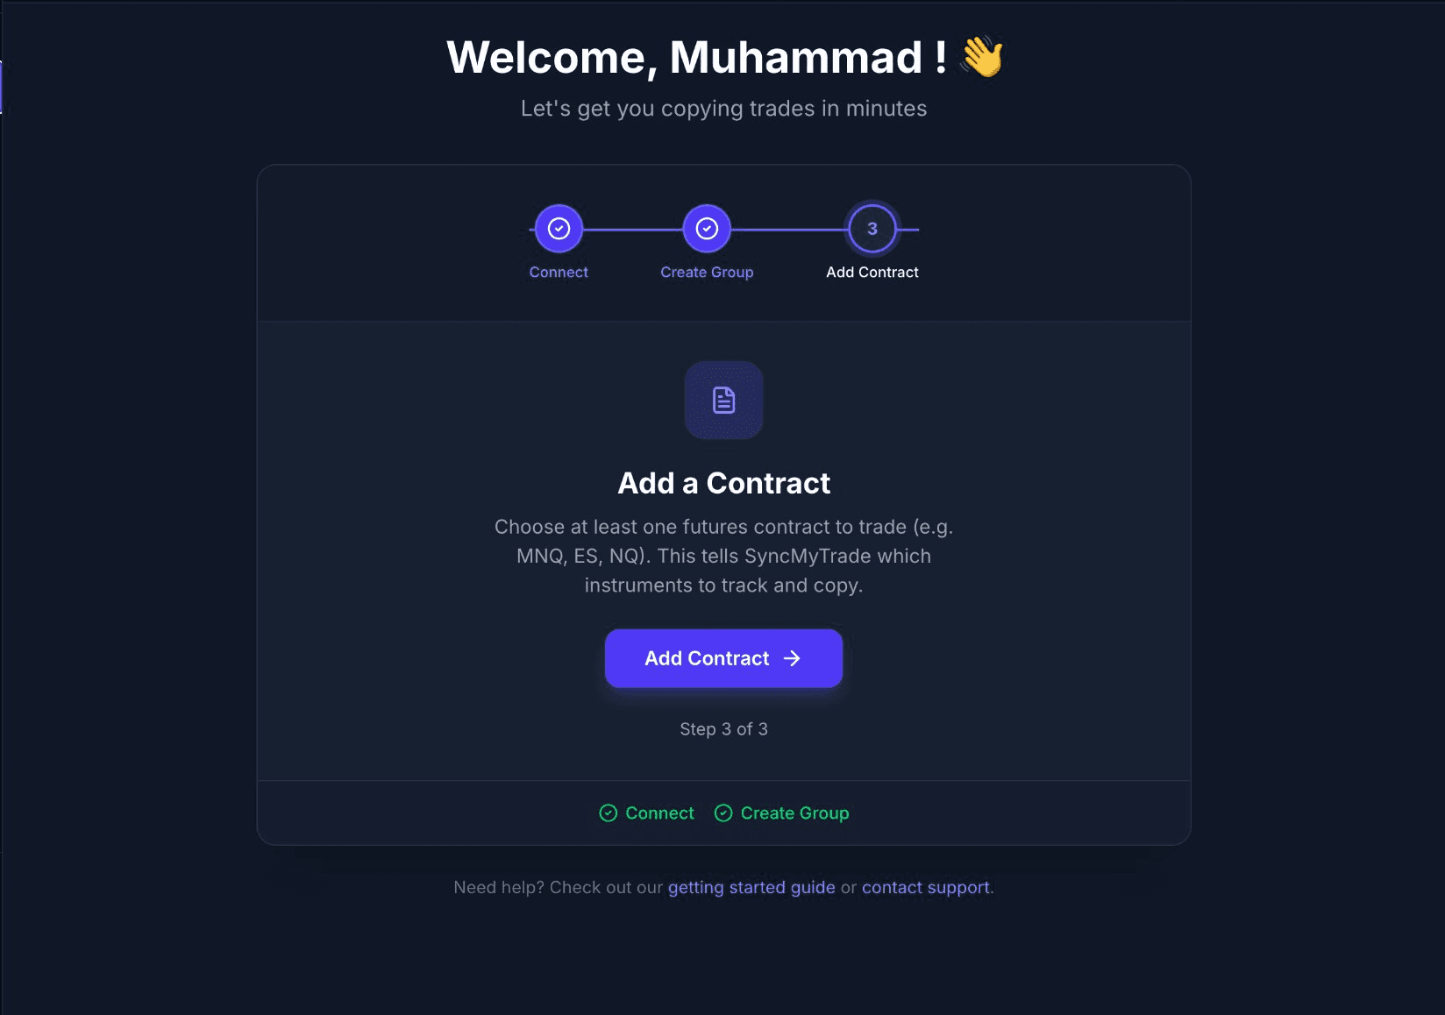Click the arrow icon inside Add Contract button
The height and width of the screenshot is (1015, 1445).
(x=792, y=658)
